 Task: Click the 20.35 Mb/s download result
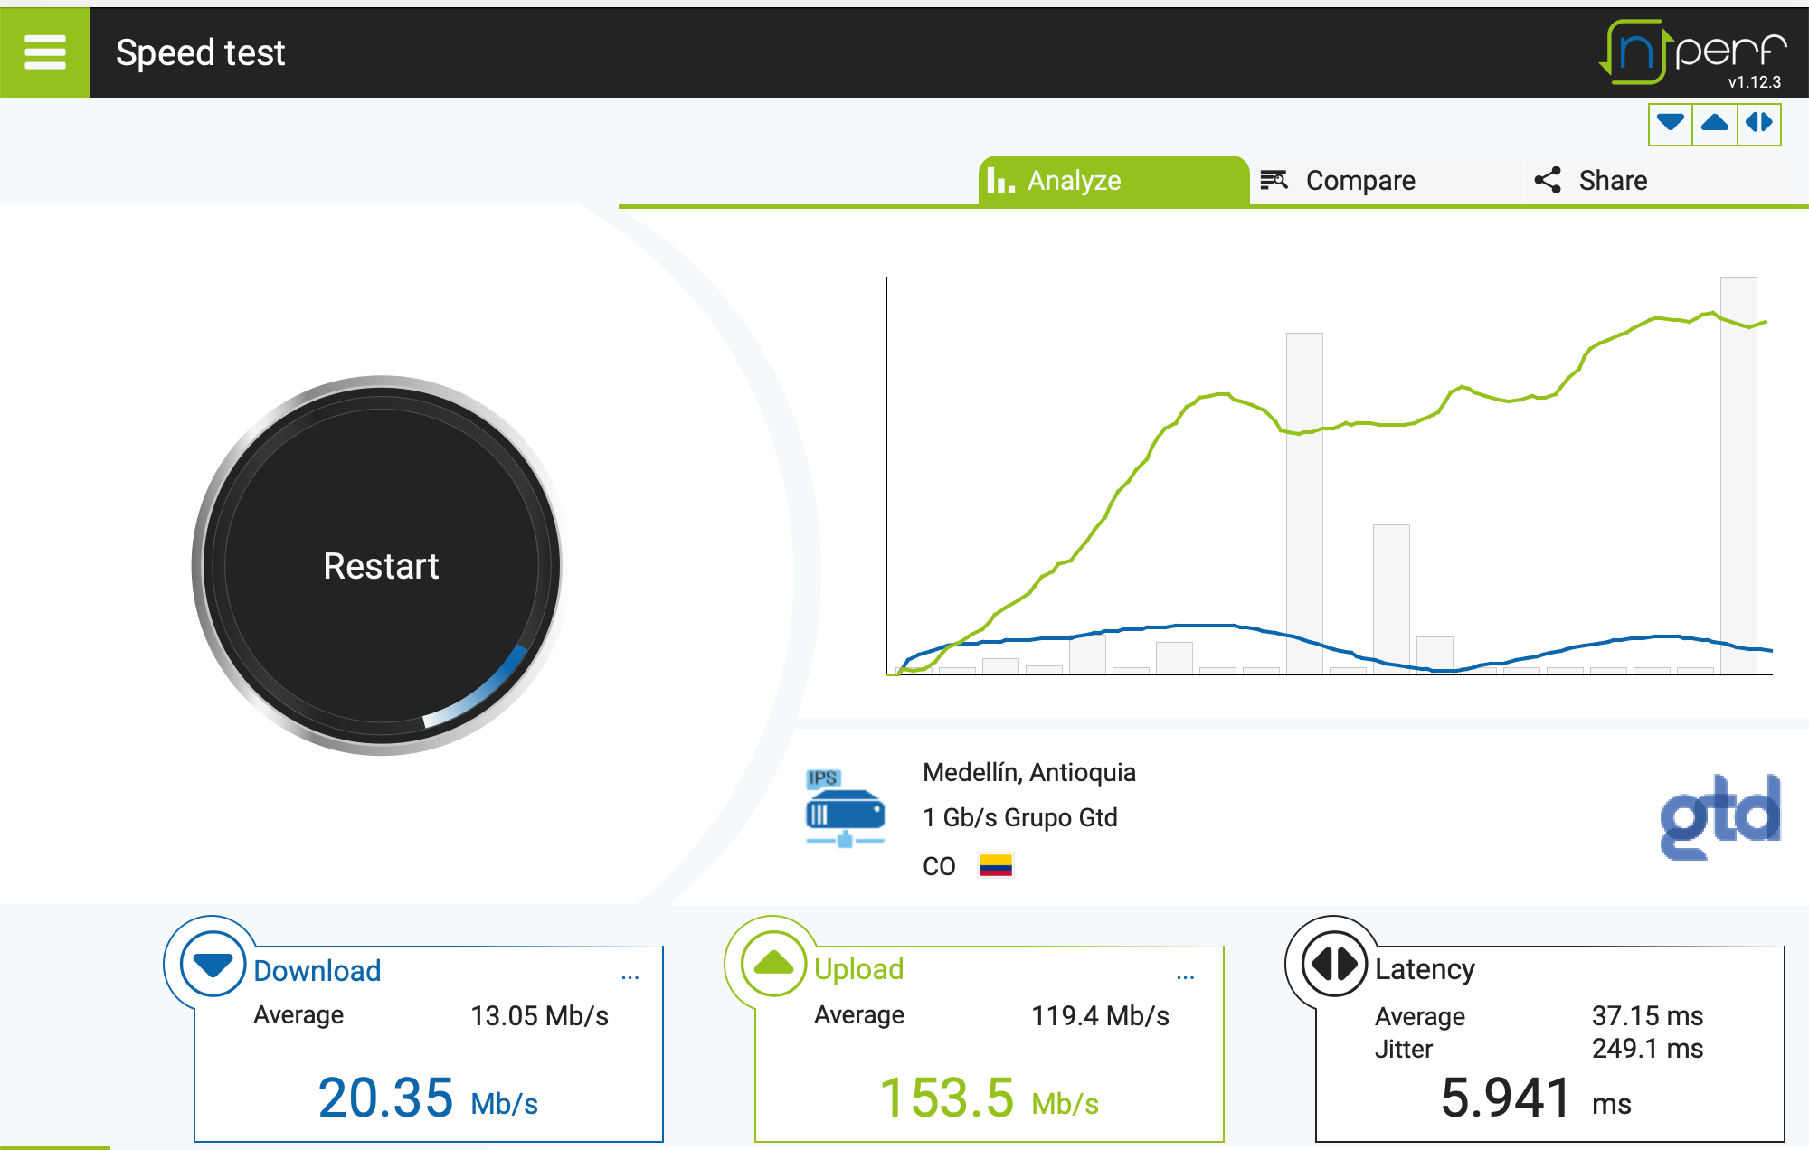click(428, 1098)
